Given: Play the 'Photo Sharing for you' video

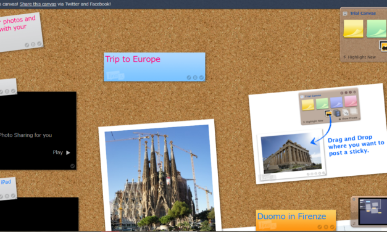Looking at the screenshot, I should 62,152.
